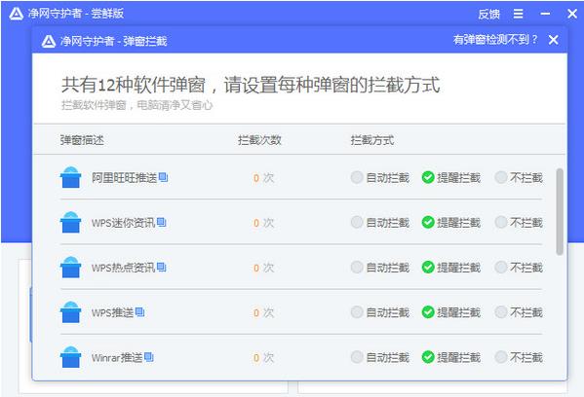Click the WPS迷你资讯 row name
The image size is (584, 397).
tap(124, 223)
